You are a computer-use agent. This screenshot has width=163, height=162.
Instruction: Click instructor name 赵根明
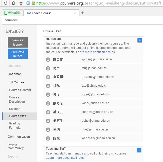coord(58,77)
